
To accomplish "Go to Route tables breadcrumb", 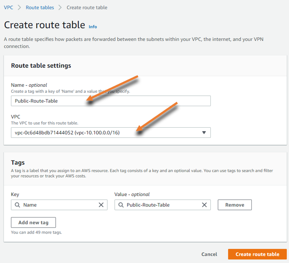I will coord(40,8).
